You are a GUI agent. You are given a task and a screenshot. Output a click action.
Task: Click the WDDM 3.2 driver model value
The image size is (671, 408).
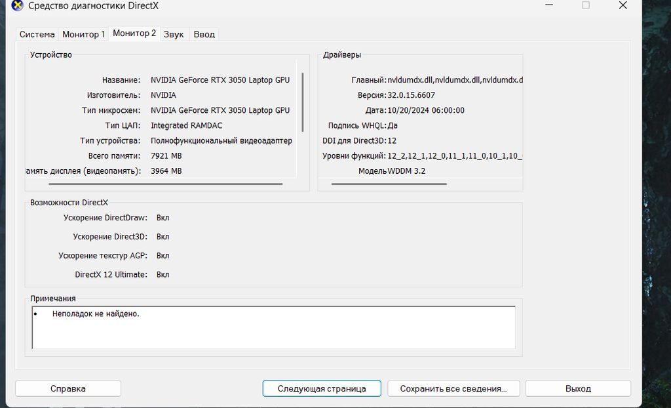coord(406,171)
